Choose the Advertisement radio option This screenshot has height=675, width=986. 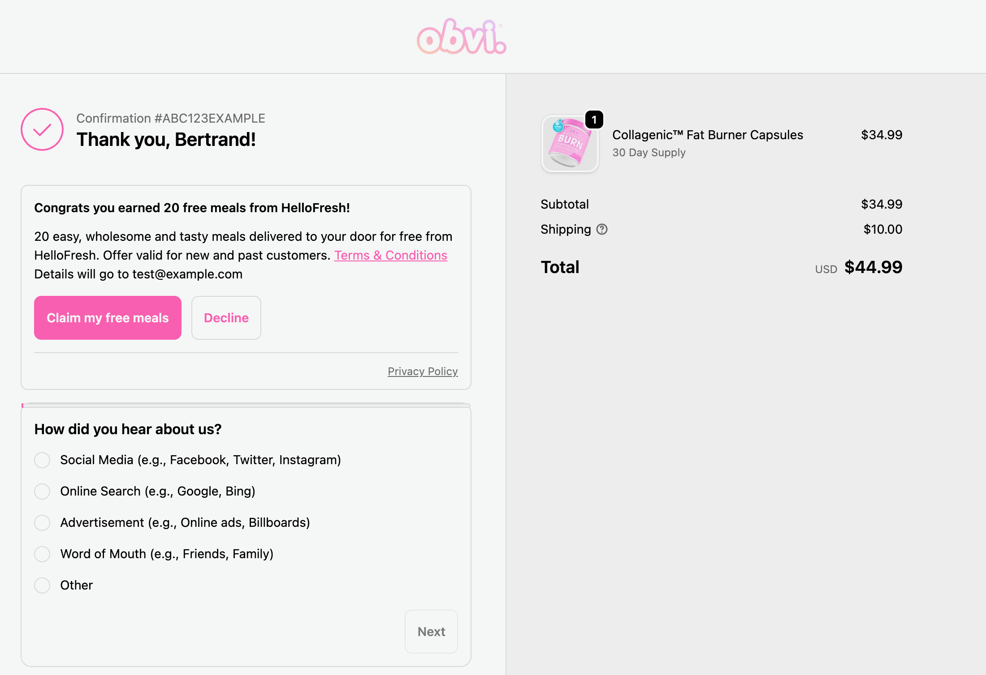[x=42, y=522]
